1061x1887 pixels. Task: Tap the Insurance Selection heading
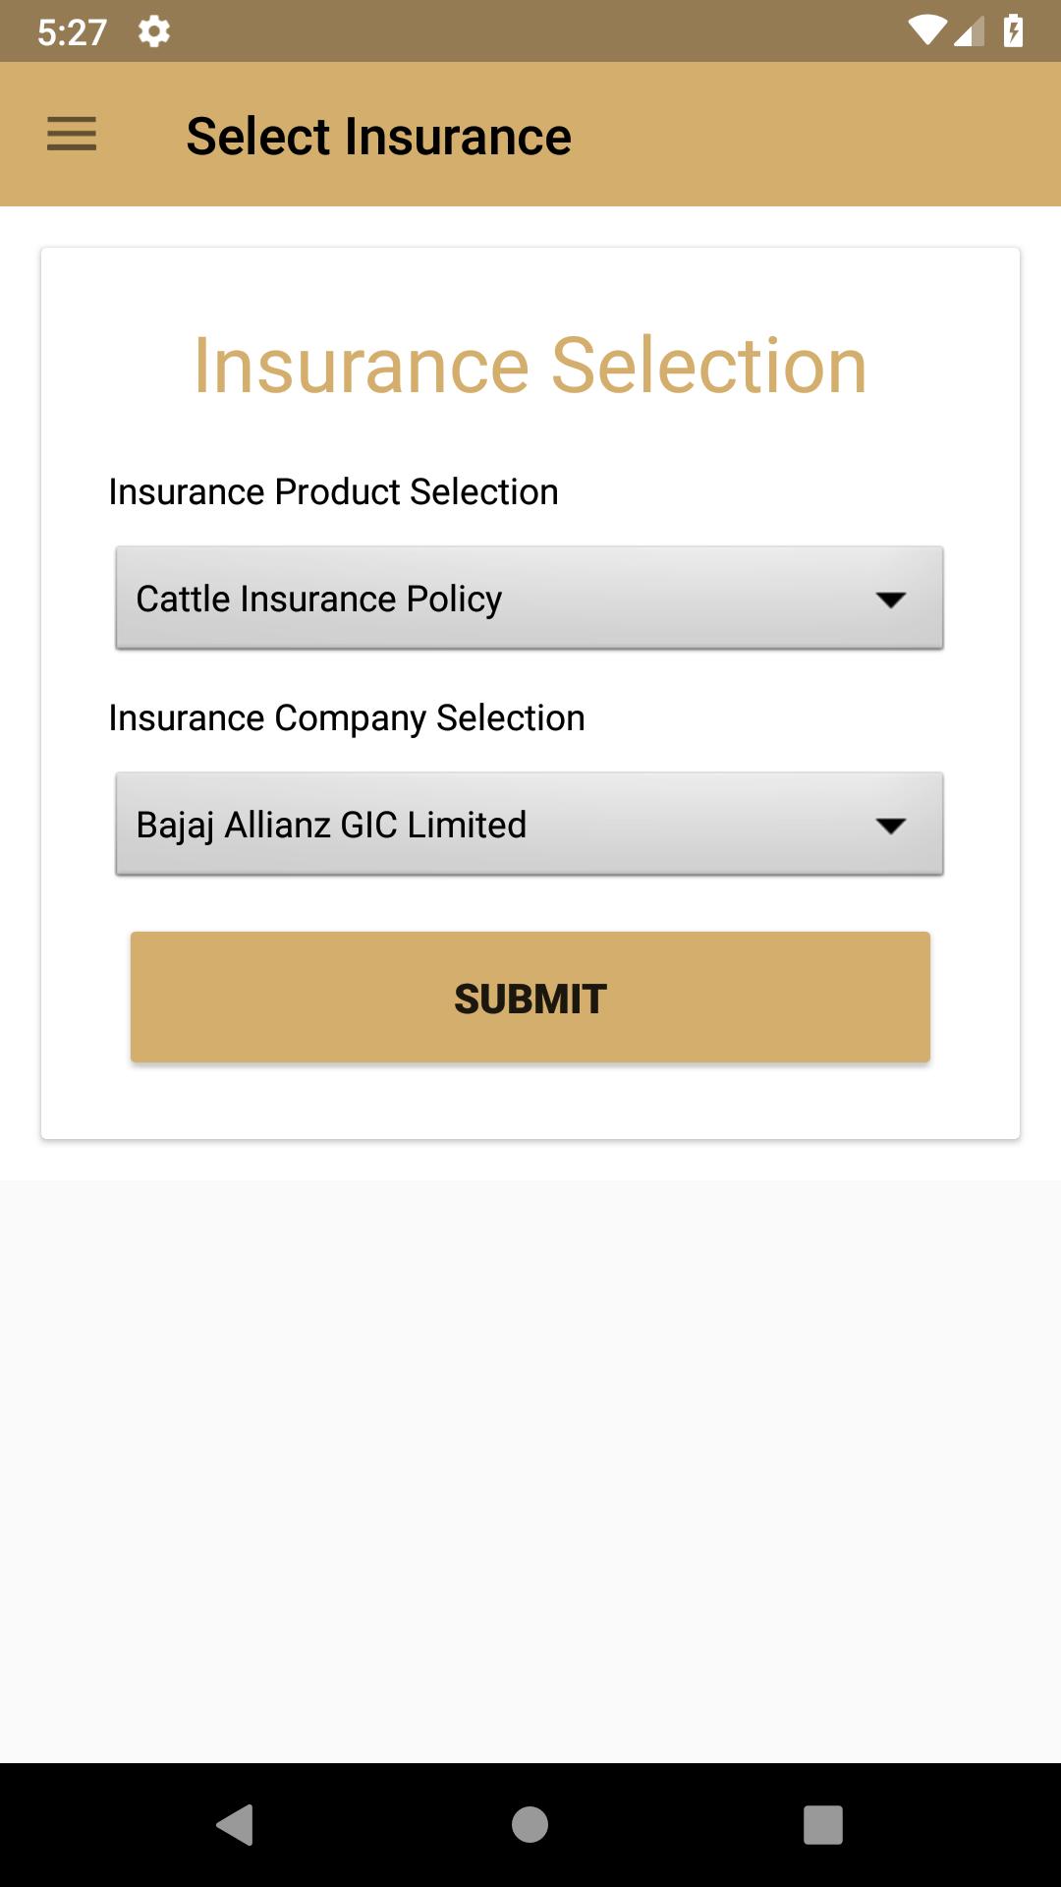[x=530, y=366]
